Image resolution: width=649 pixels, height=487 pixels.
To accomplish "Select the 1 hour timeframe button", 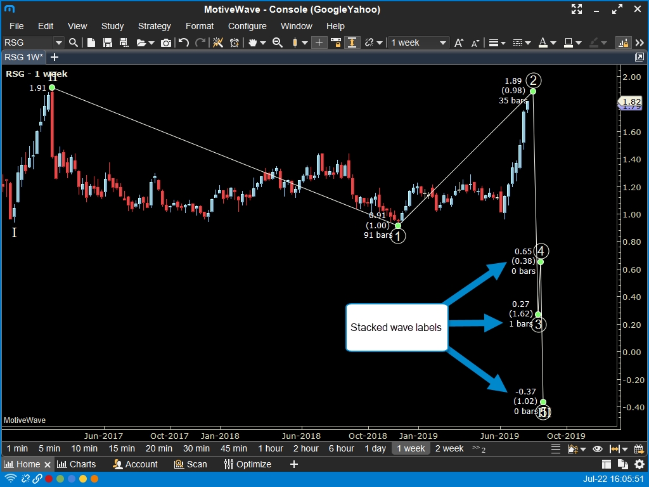I will pyautogui.click(x=271, y=448).
